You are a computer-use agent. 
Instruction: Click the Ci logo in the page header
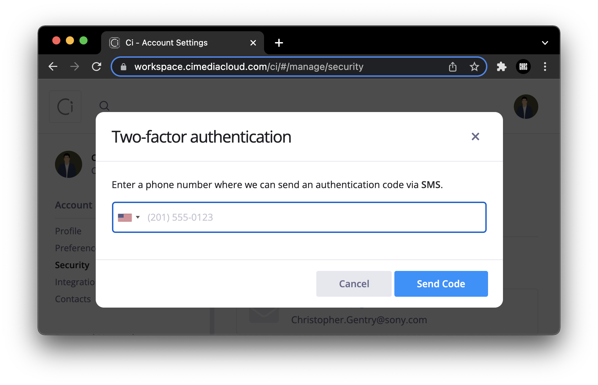point(65,107)
